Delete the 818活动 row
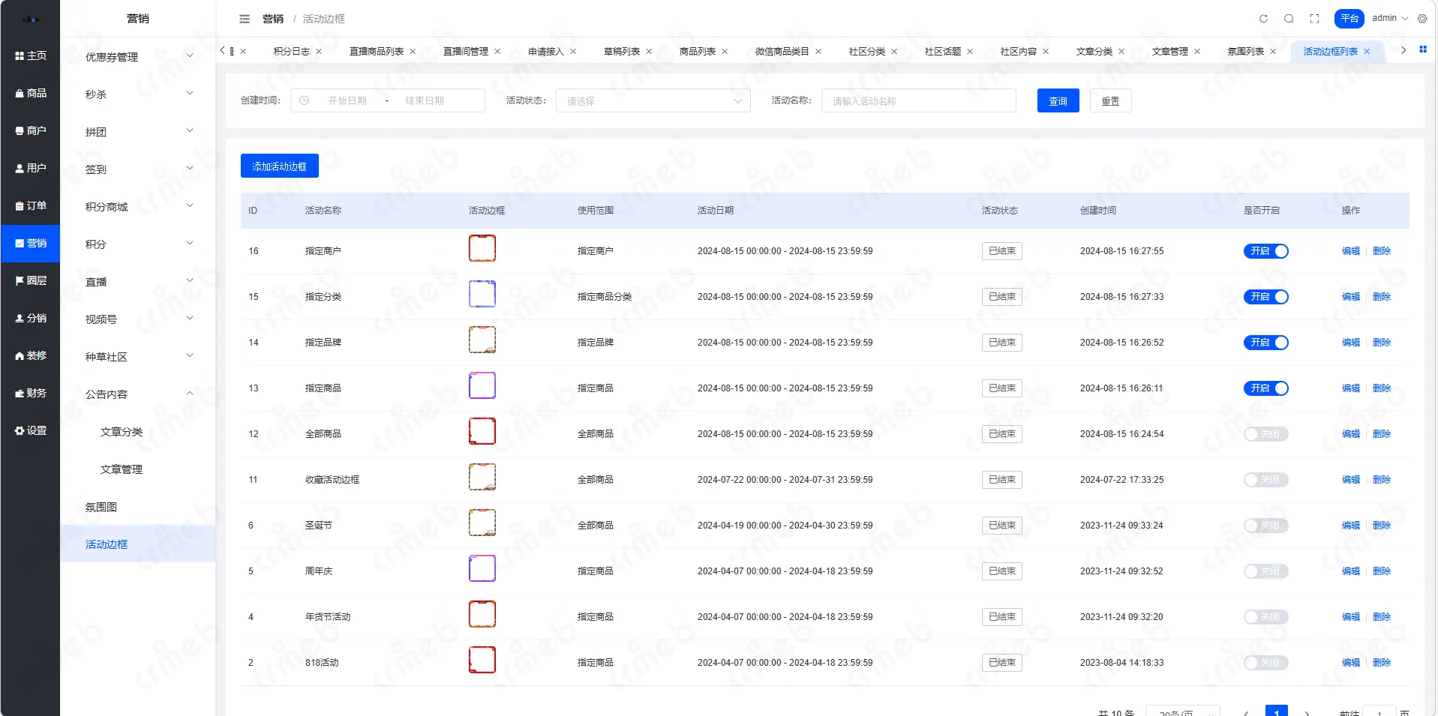 pyautogui.click(x=1381, y=663)
